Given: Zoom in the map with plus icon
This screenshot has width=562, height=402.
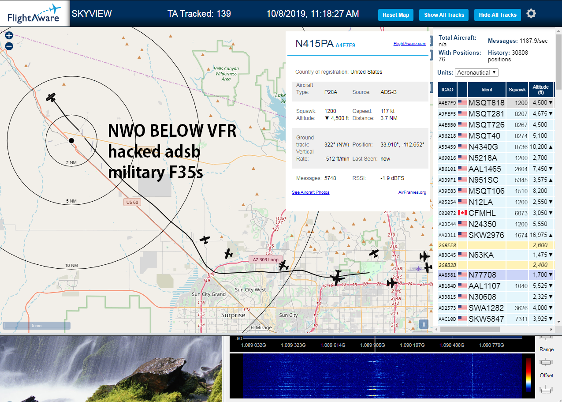Looking at the screenshot, I should (x=9, y=36).
